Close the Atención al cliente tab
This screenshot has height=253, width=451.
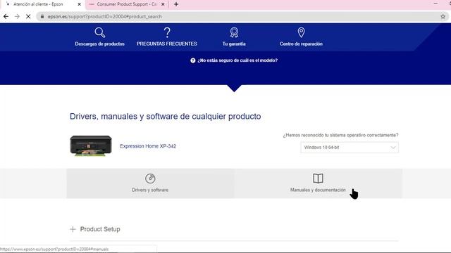80,4
